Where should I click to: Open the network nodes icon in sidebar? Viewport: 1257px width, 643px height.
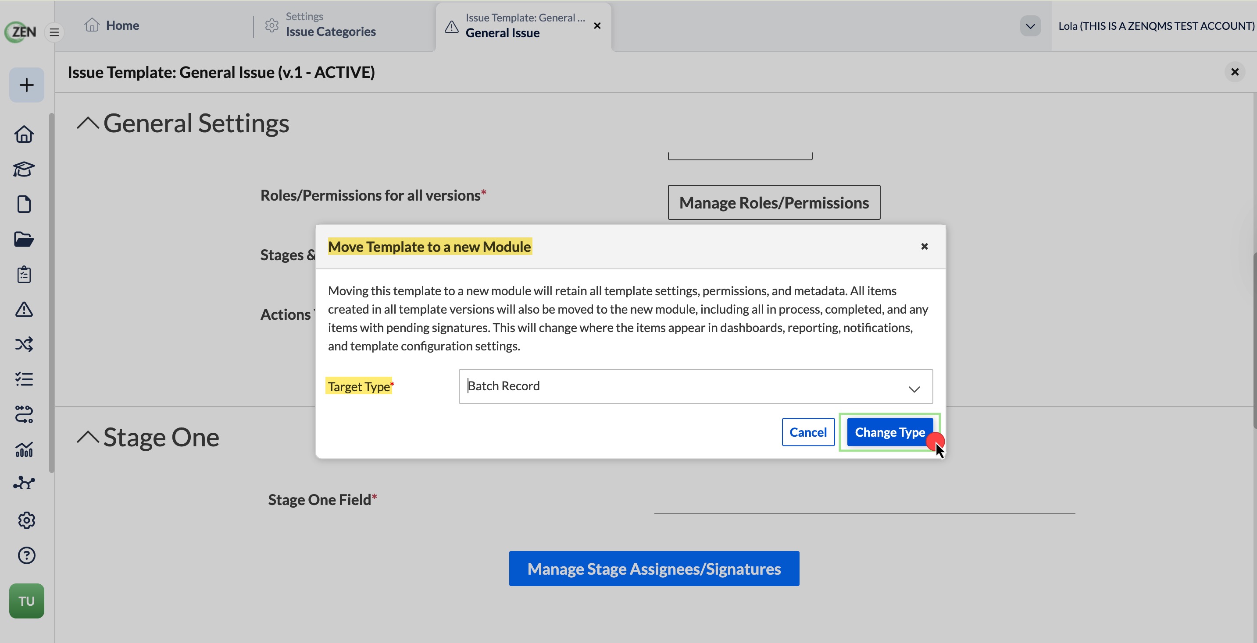pos(24,483)
